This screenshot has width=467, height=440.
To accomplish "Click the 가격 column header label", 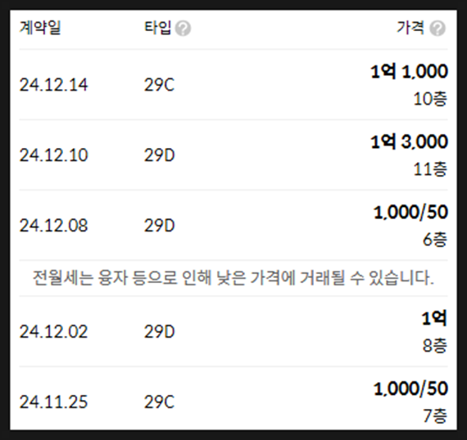I will click(410, 28).
